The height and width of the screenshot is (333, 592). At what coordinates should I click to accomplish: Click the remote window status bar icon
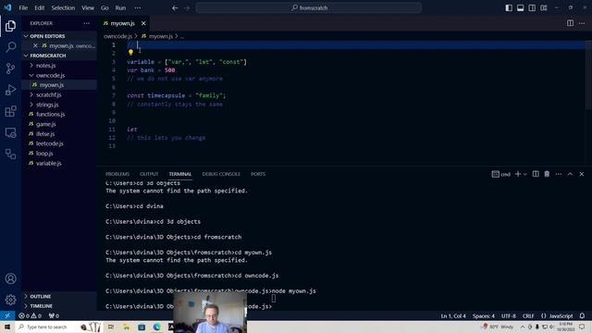7,315
